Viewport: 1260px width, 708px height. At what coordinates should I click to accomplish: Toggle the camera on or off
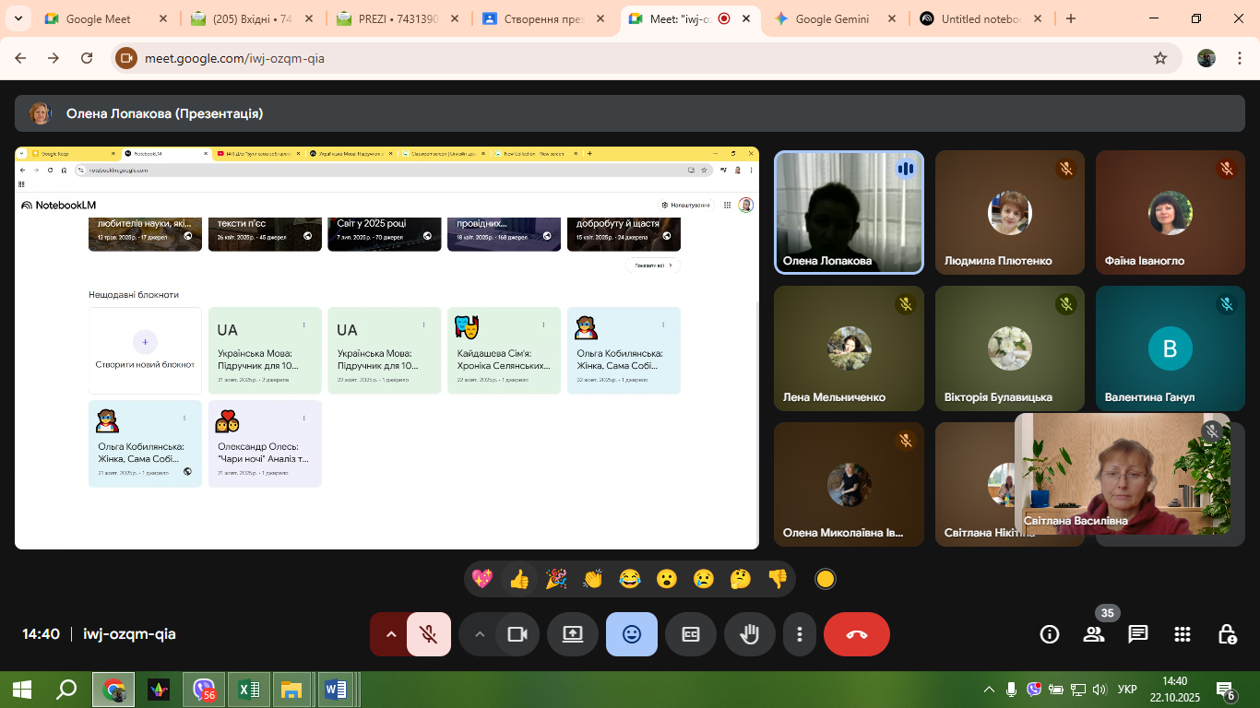pyautogui.click(x=517, y=634)
